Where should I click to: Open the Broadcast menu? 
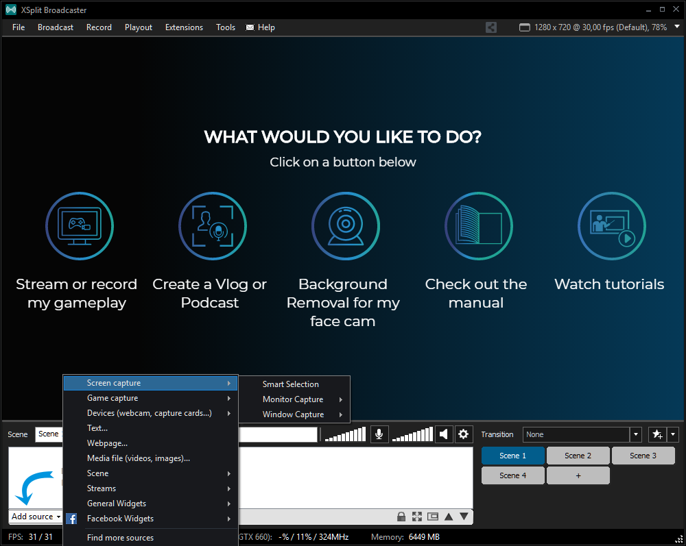[56, 27]
